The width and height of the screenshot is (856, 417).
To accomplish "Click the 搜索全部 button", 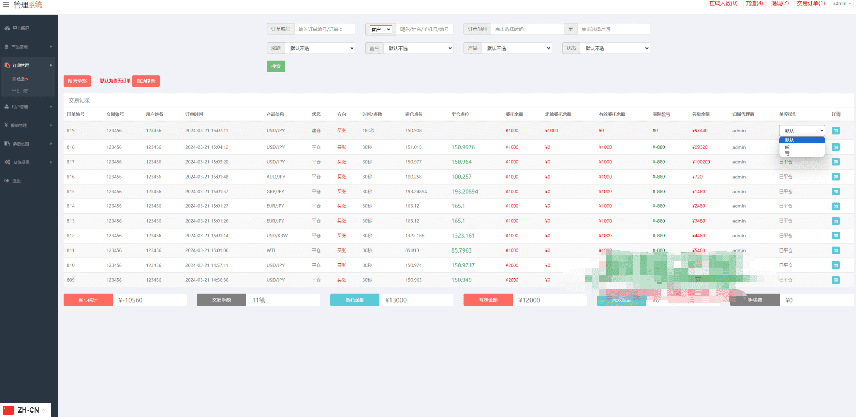I will pyautogui.click(x=77, y=81).
